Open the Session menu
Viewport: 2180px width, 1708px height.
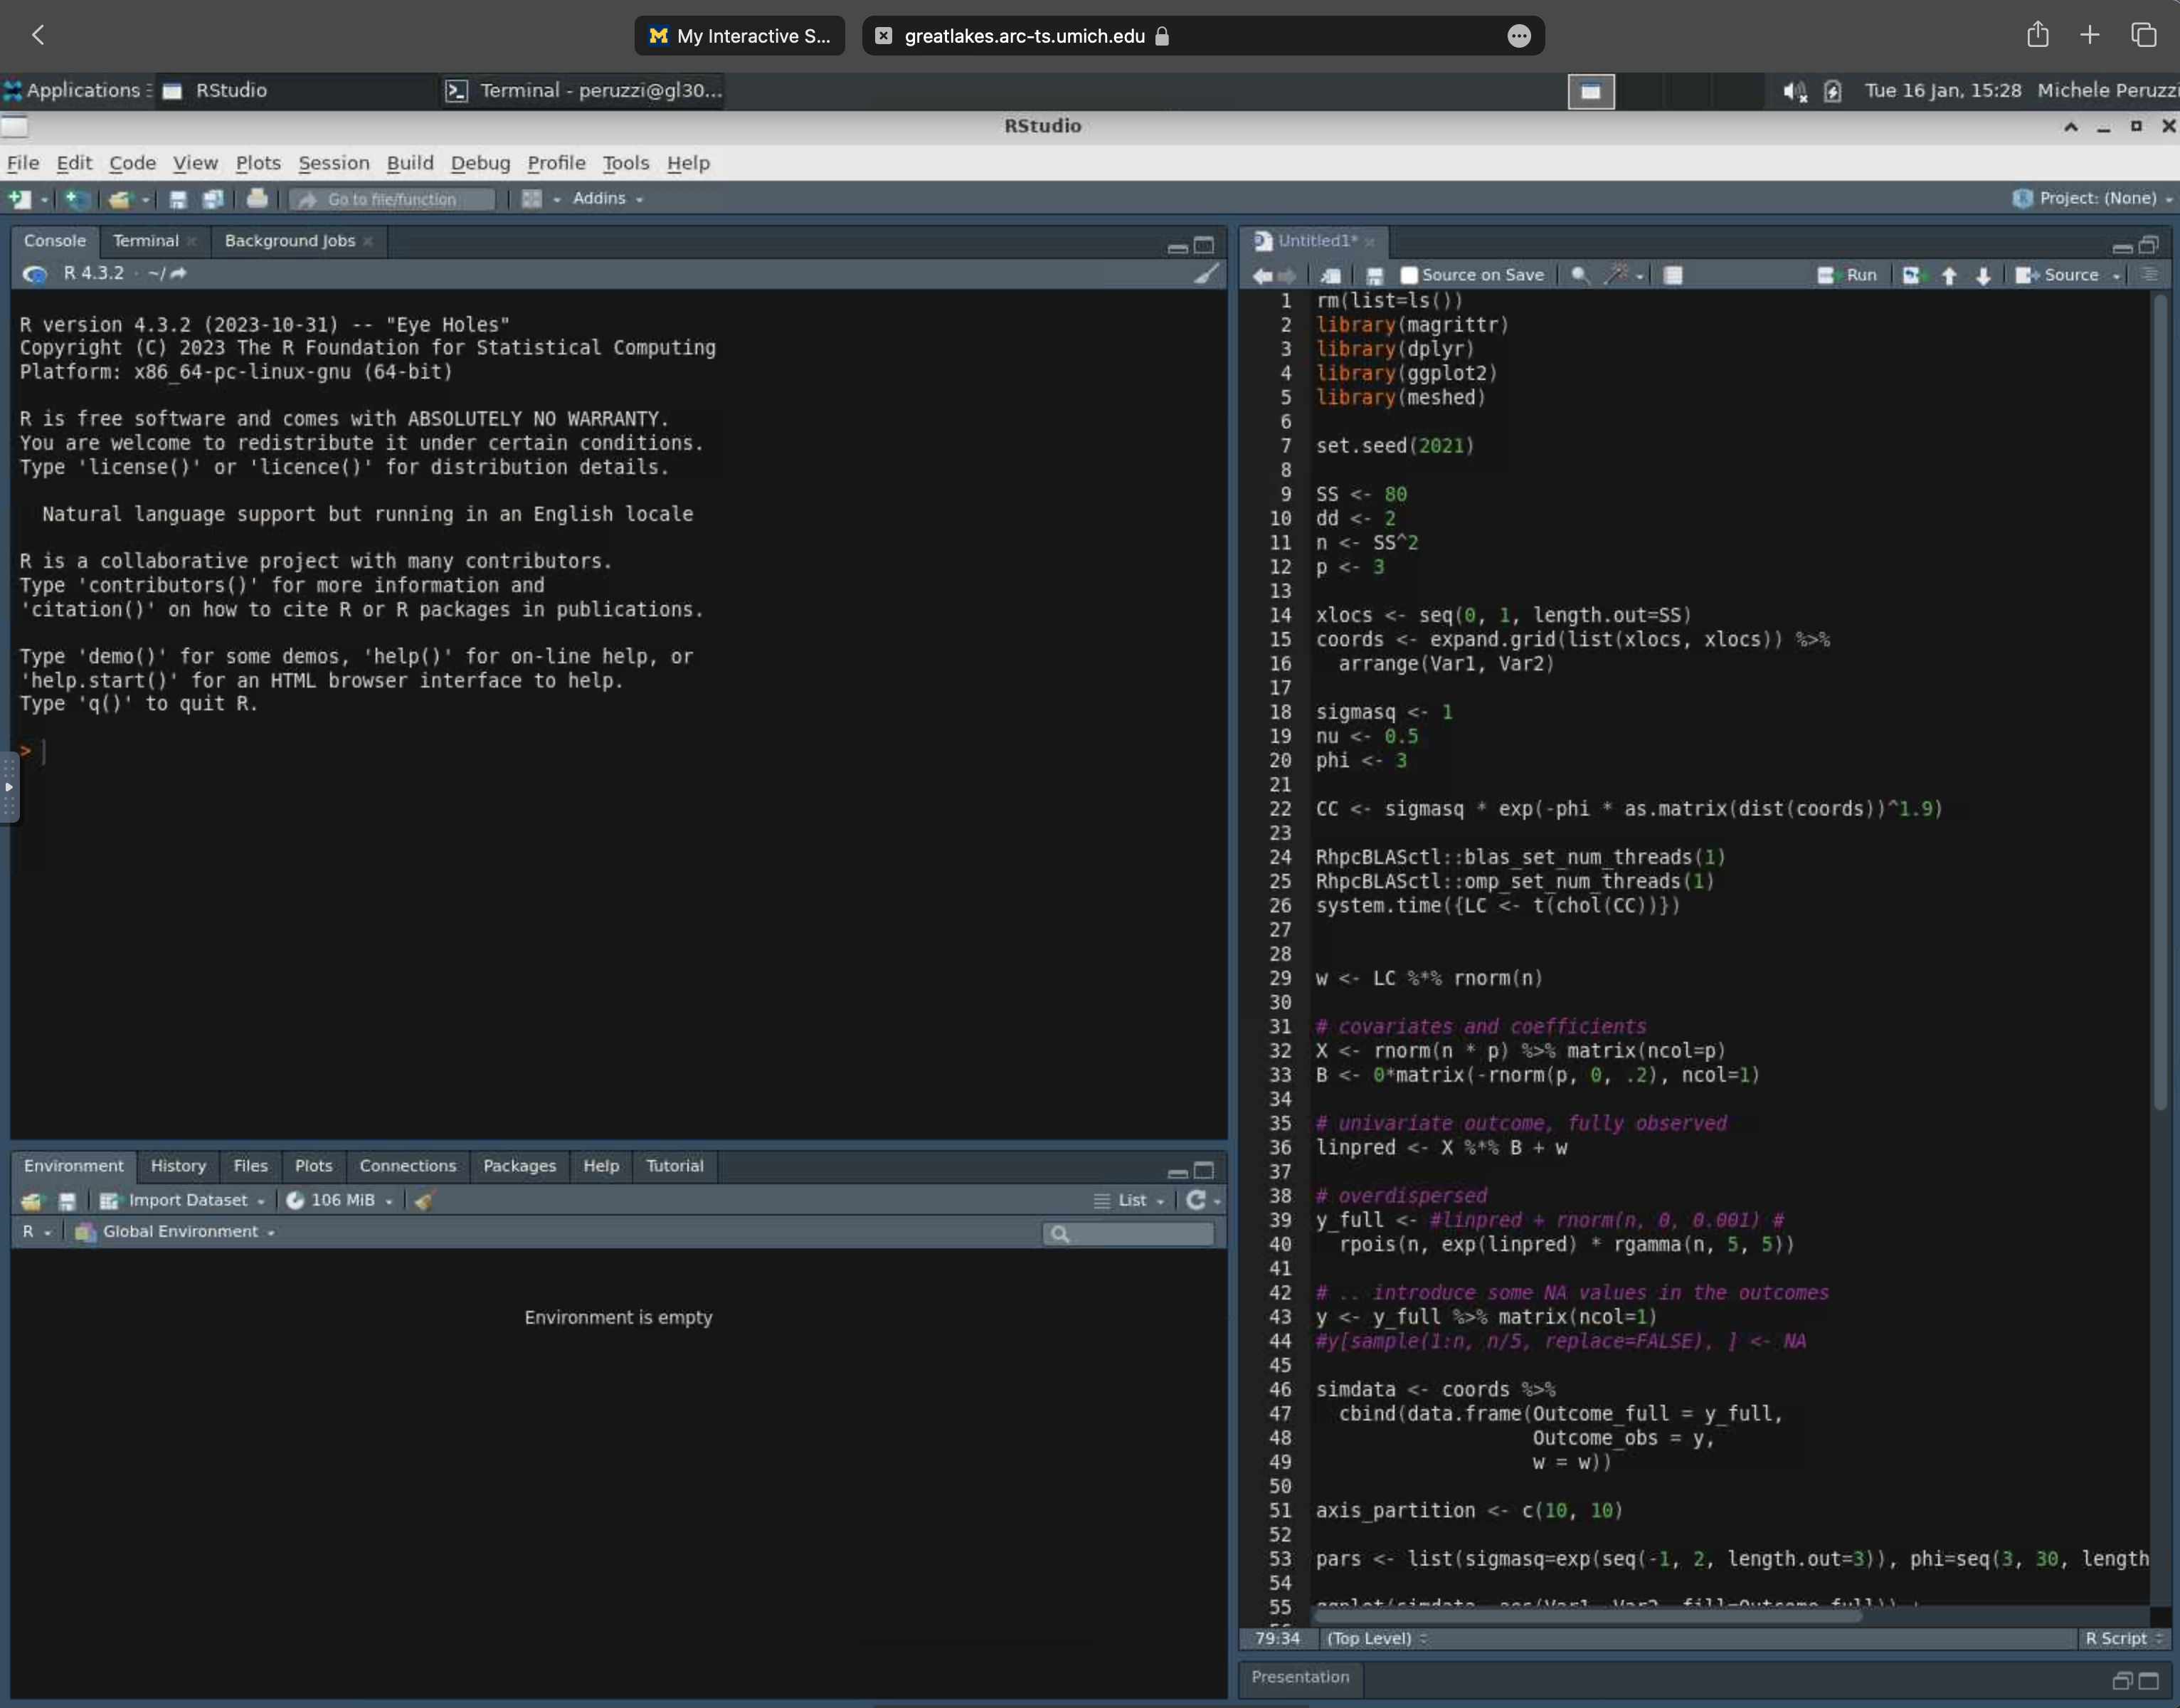pos(333,163)
